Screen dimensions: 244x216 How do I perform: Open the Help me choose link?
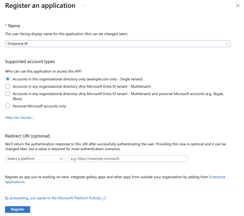(19, 117)
